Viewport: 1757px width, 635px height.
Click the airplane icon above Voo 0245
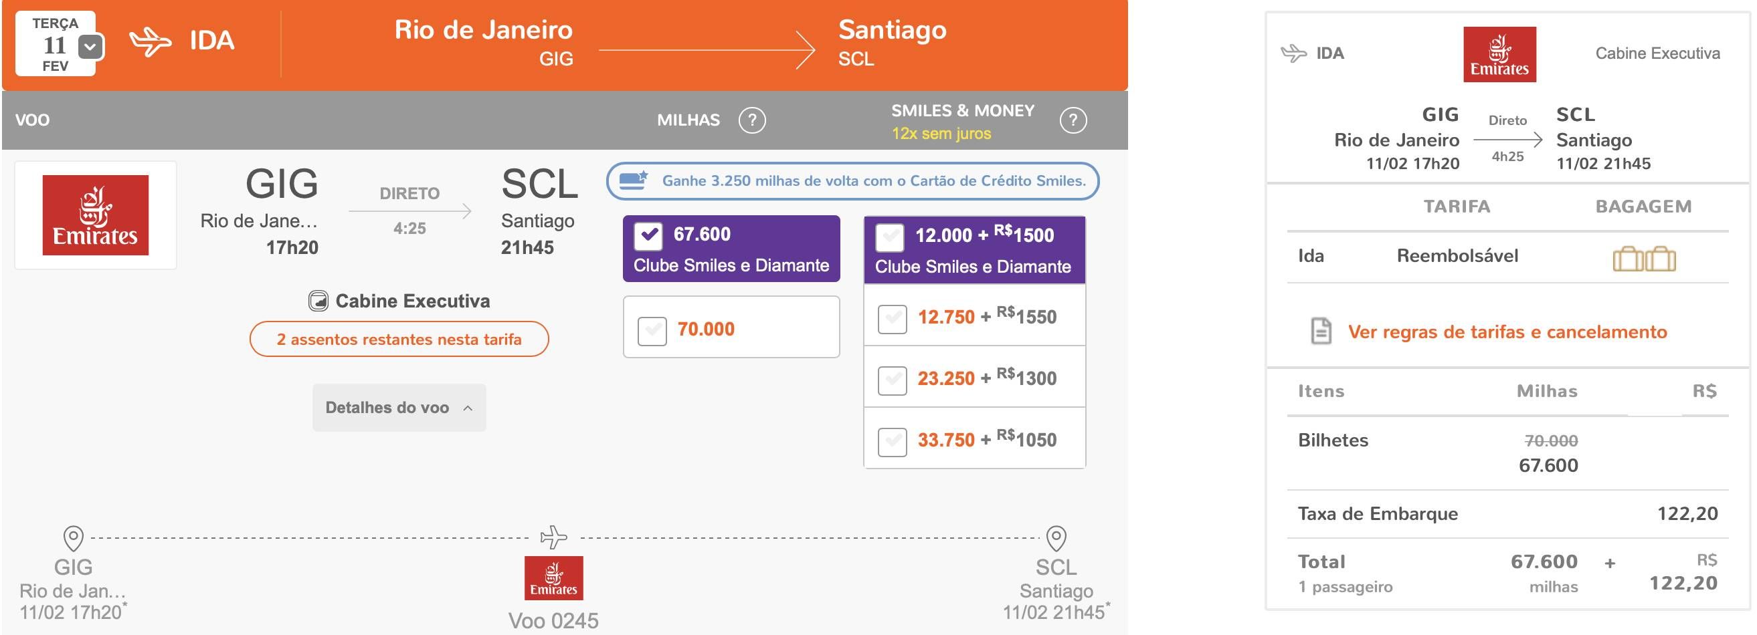[x=553, y=537]
